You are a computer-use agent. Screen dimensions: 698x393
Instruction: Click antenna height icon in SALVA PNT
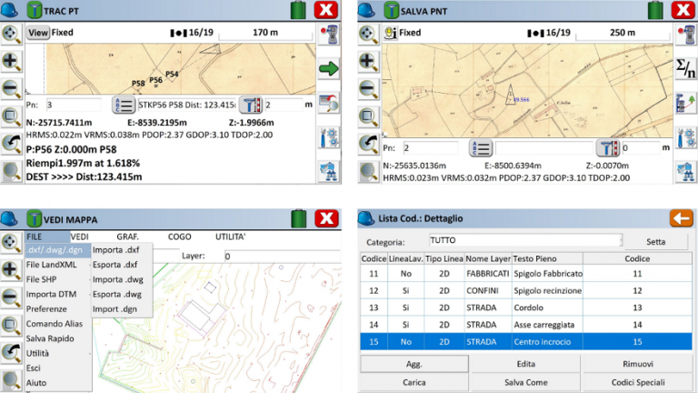608,148
